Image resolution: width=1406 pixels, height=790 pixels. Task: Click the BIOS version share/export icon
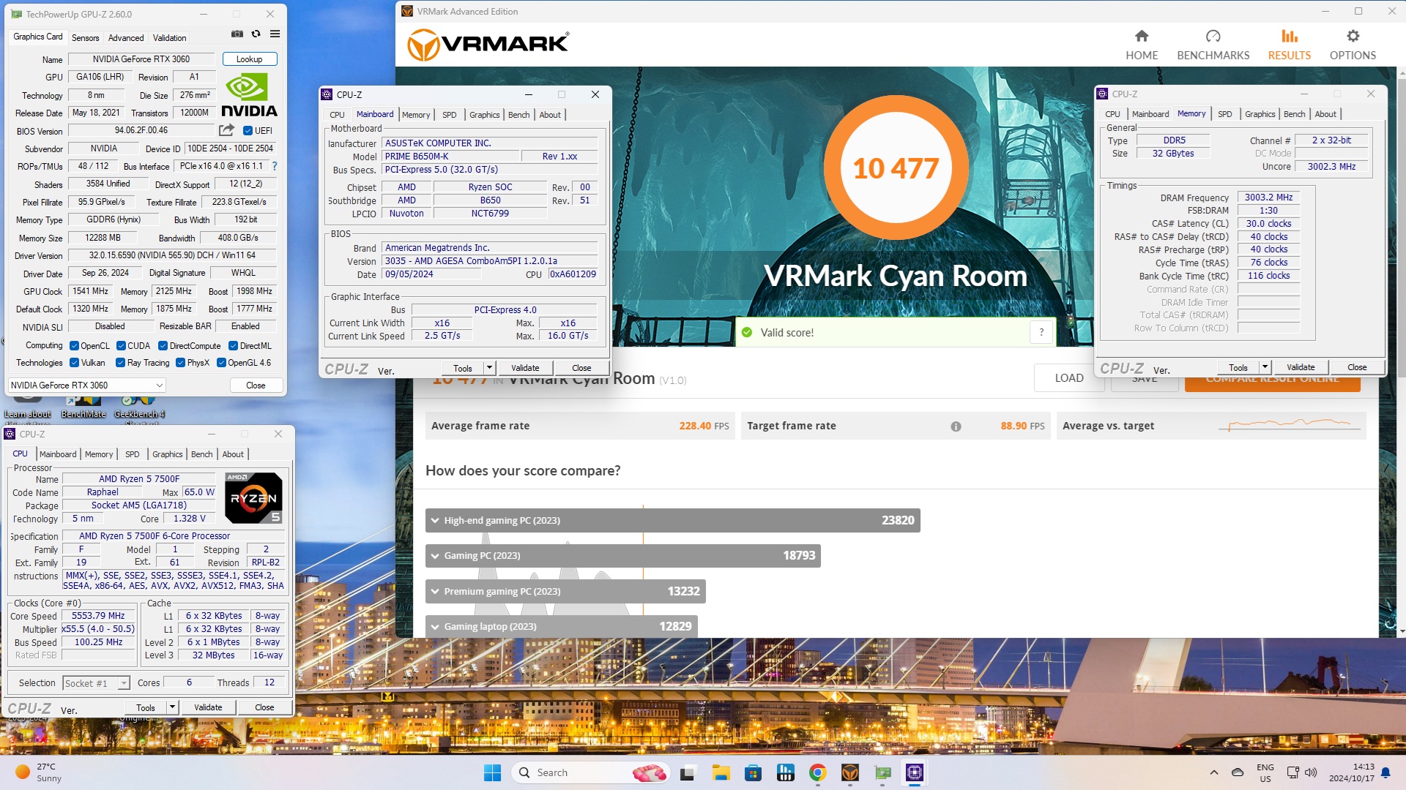pyautogui.click(x=227, y=130)
